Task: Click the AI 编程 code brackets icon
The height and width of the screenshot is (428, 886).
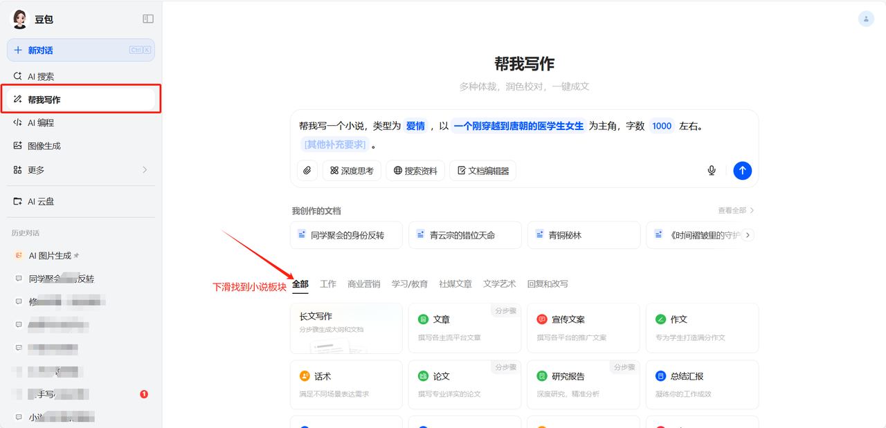Action: 18,122
